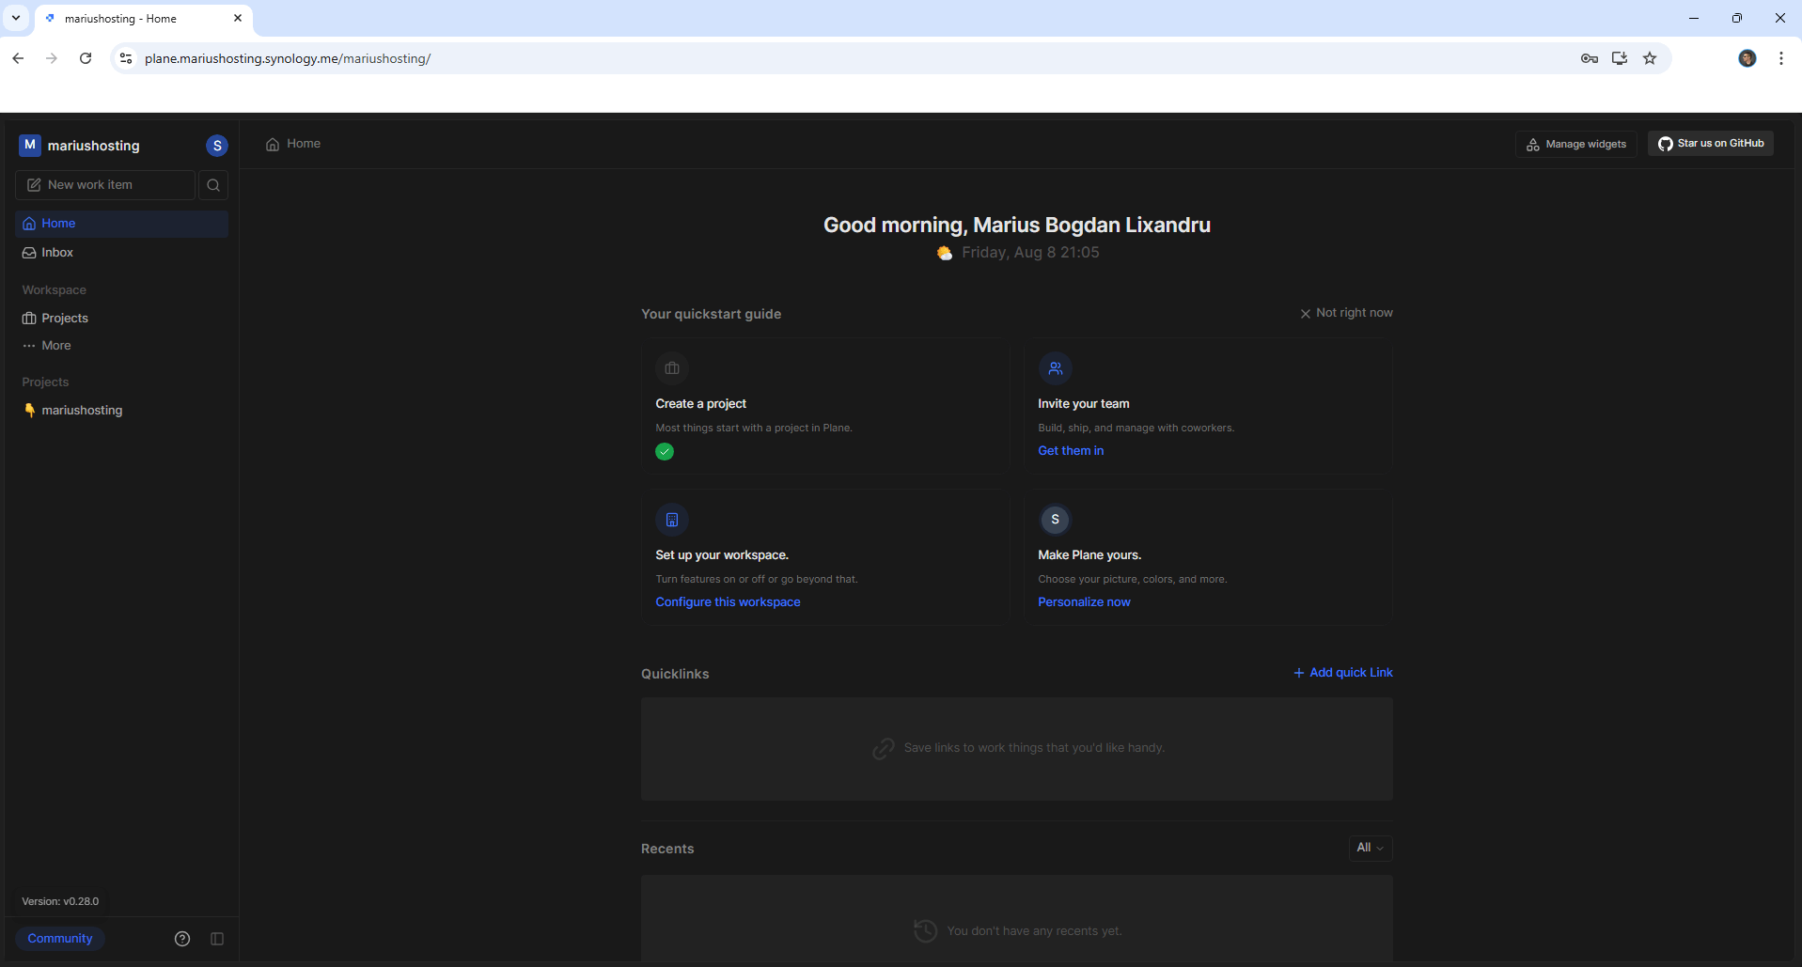Click the briefcase icon on Create a project
The height and width of the screenshot is (967, 1802).
tap(672, 368)
